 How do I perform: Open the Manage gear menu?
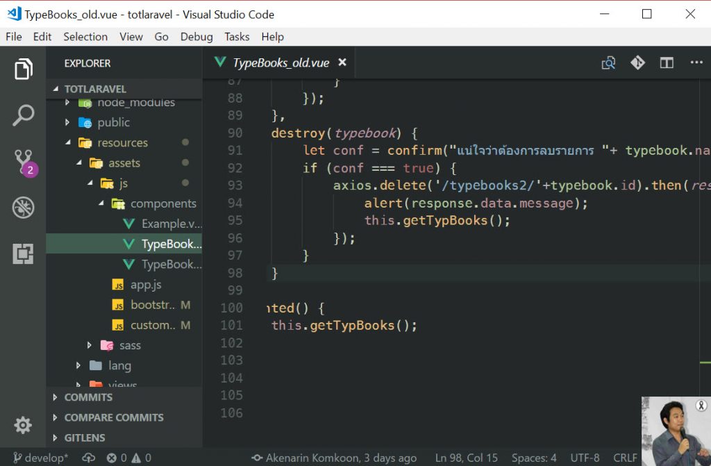click(23, 425)
